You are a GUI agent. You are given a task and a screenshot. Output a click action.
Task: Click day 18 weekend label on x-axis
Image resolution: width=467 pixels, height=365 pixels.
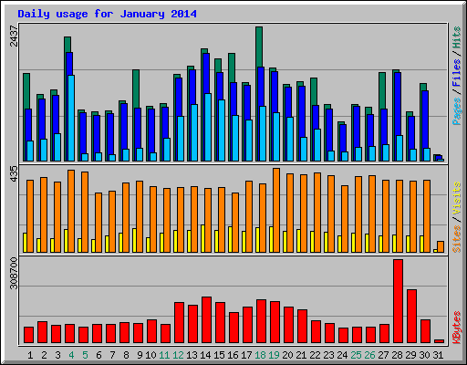coord(260,355)
